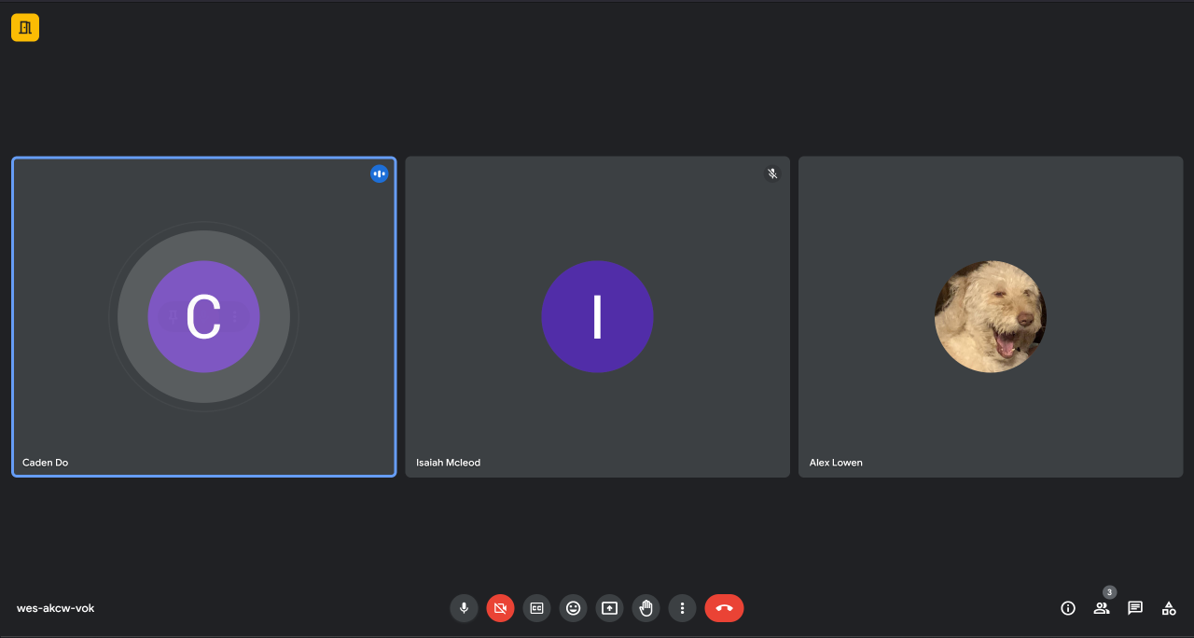The image size is (1194, 638).
Task: Open the emoji reactions picker
Action: point(573,608)
